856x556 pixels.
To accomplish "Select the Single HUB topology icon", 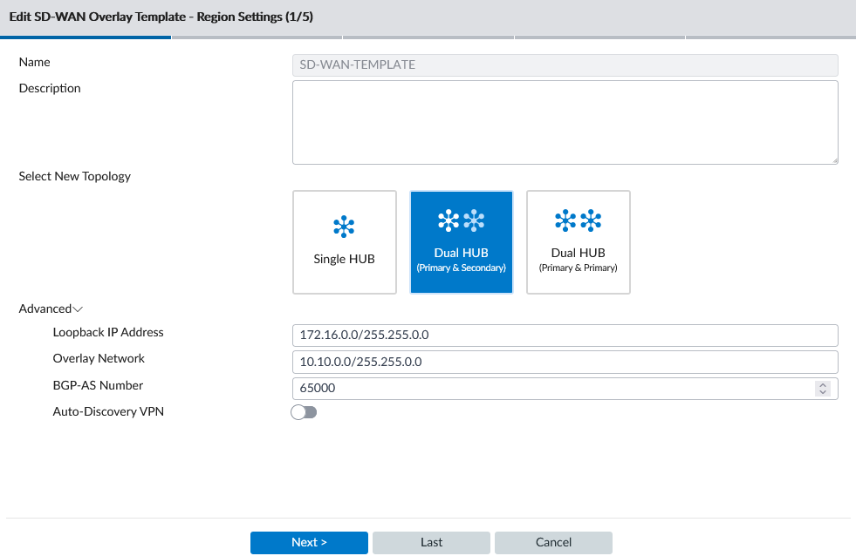I will coord(344,241).
